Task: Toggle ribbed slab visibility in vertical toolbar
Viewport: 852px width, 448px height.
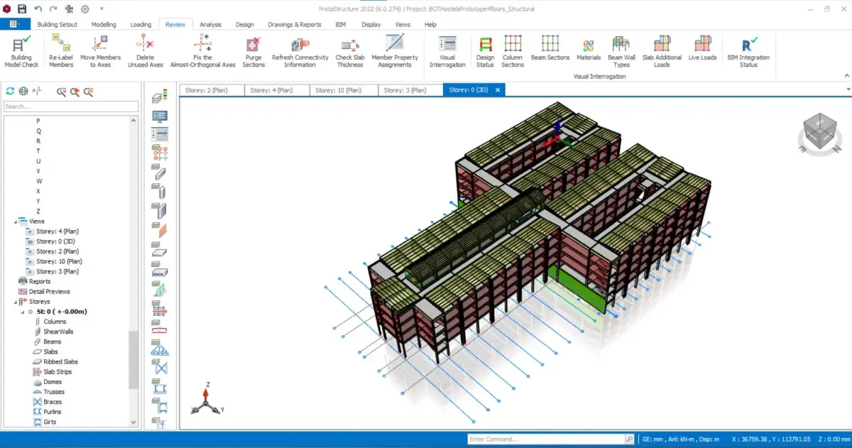Action: coord(160,269)
